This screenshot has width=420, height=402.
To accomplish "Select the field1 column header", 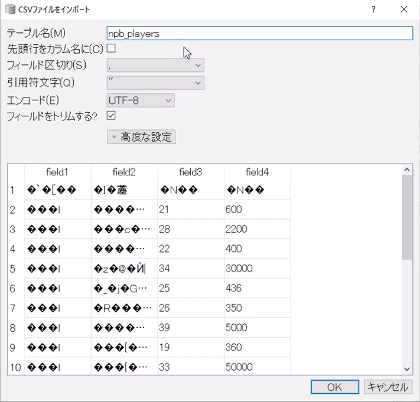I will [57, 172].
